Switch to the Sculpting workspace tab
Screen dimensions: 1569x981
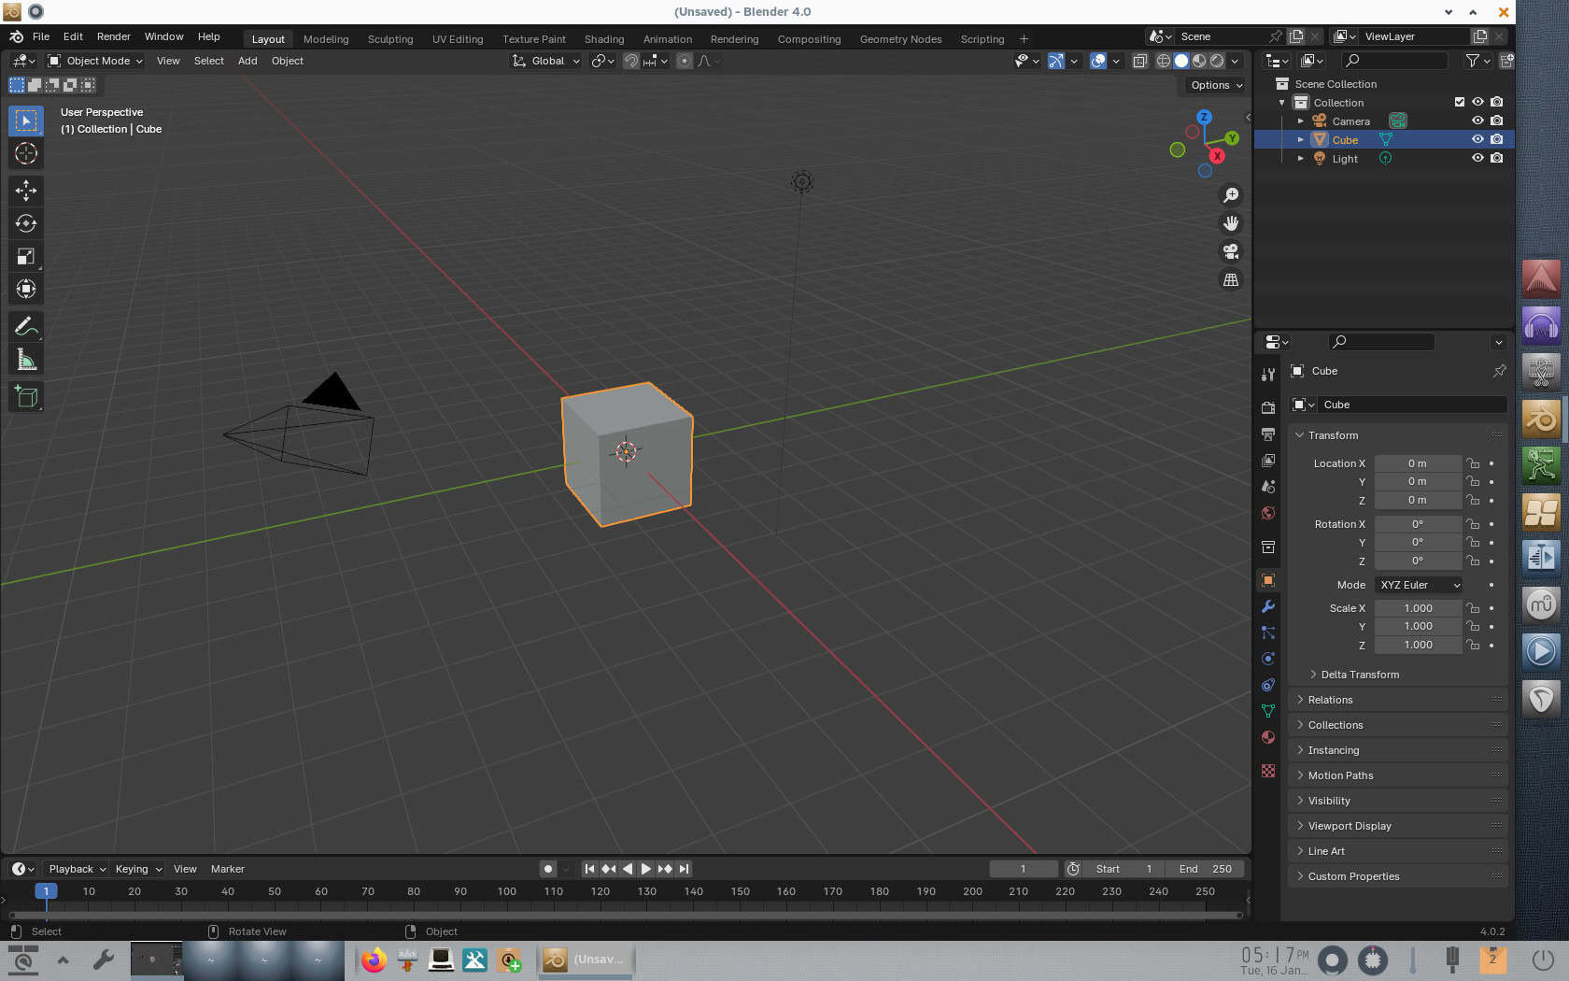(390, 39)
